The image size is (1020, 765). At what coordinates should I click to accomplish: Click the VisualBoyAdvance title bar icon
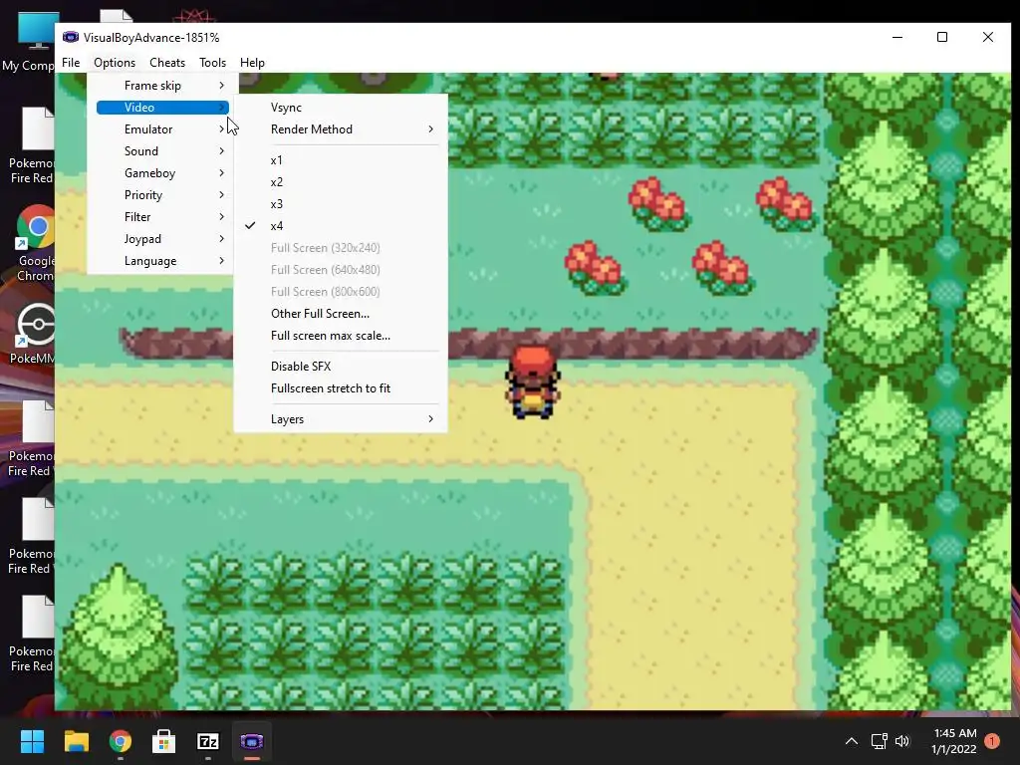71,37
